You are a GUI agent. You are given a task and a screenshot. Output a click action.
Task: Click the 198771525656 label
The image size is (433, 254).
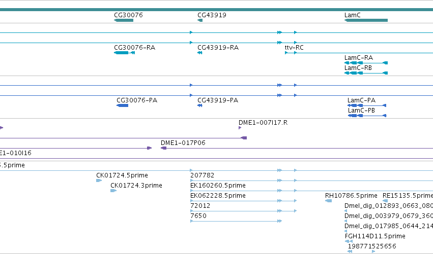[x=372, y=246]
